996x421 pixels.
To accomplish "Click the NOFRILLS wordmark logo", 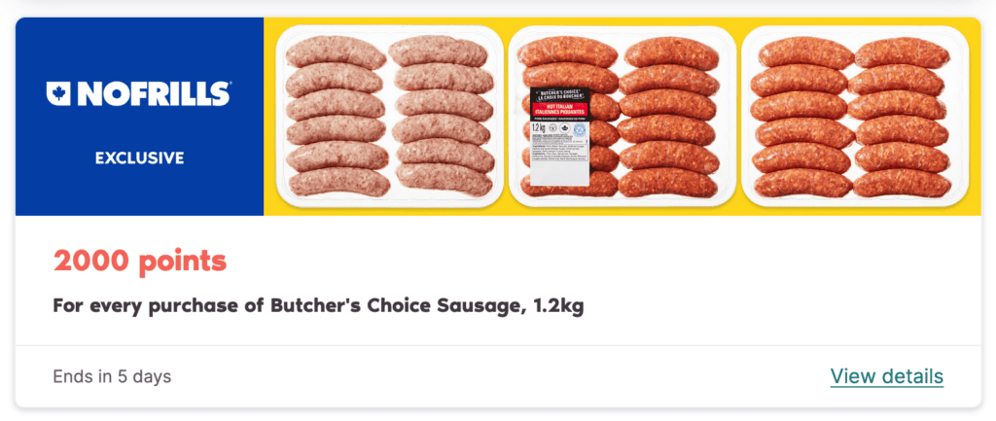I will pos(138,93).
